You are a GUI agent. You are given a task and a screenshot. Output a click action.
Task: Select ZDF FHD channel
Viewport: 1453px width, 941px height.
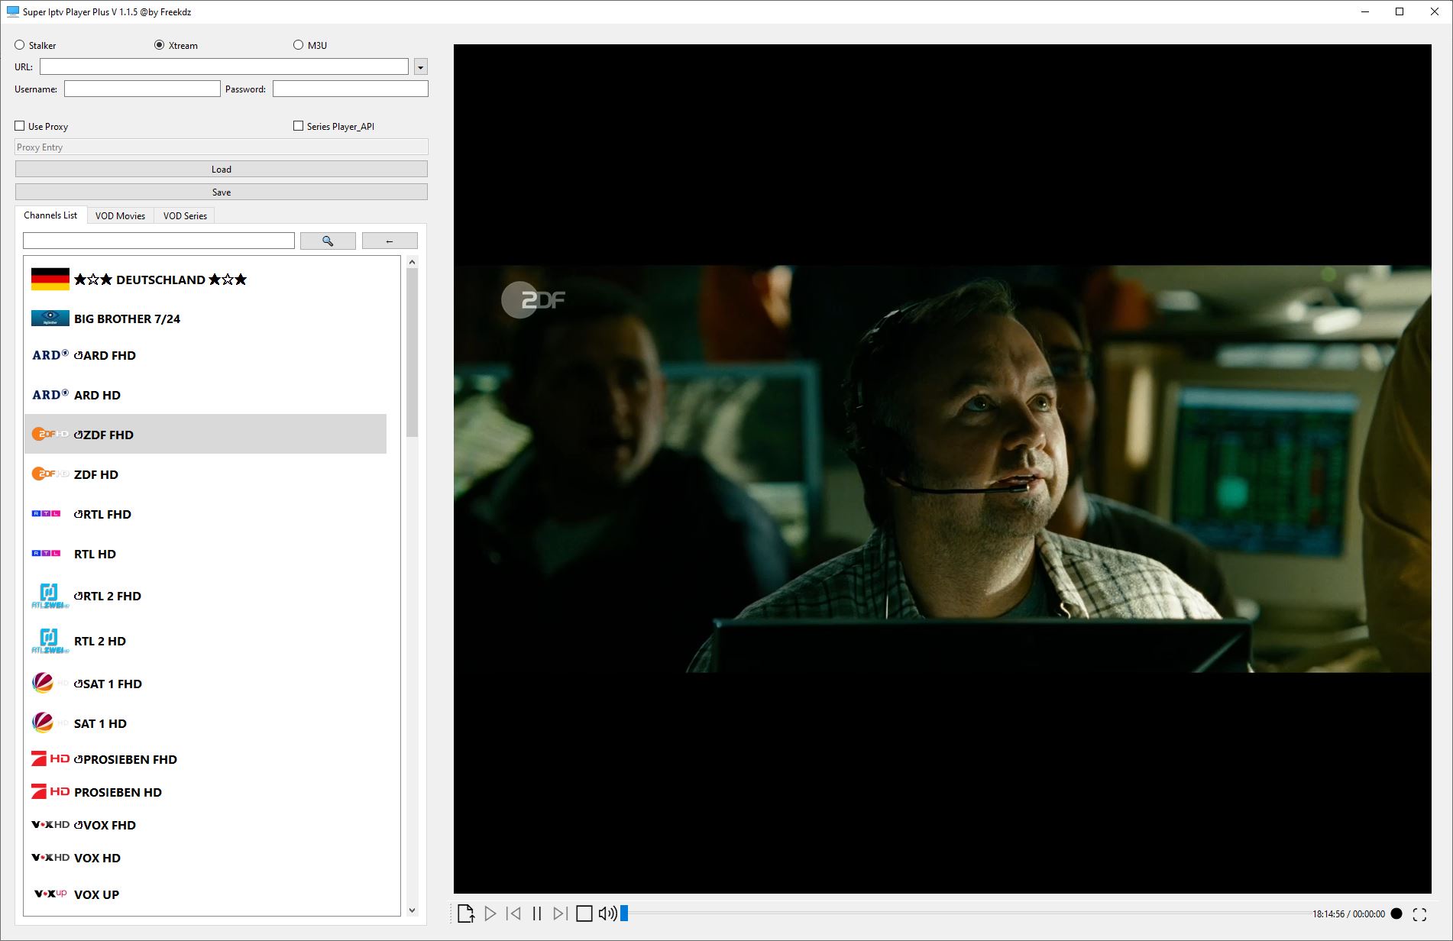pyautogui.click(x=205, y=435)
